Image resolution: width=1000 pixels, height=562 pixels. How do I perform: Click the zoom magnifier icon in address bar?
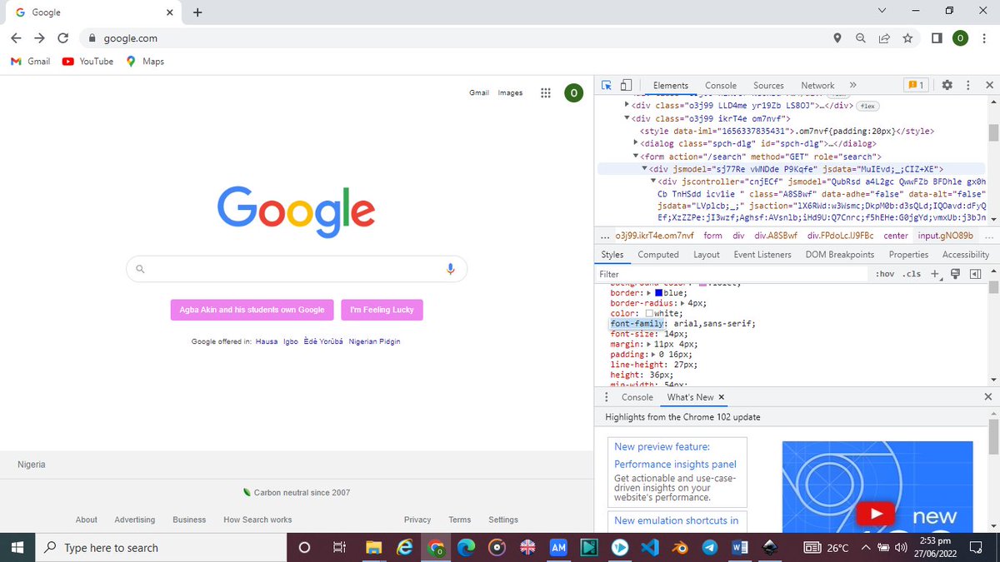(x=861, y=38)
